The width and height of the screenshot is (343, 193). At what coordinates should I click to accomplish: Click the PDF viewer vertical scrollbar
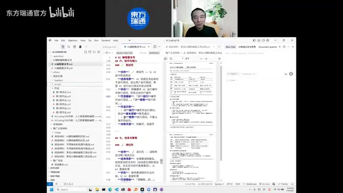[x=221, y=113]
